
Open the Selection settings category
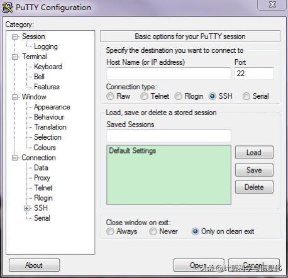[48, 137]
